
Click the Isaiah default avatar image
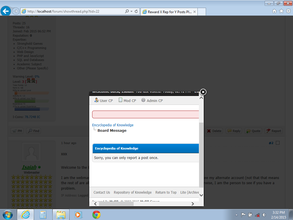click(31, 152)
